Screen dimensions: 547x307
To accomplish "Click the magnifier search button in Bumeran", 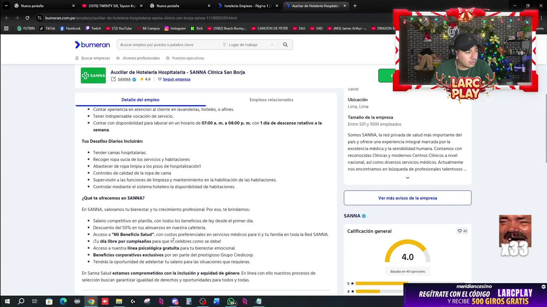I will coord(285,45).
